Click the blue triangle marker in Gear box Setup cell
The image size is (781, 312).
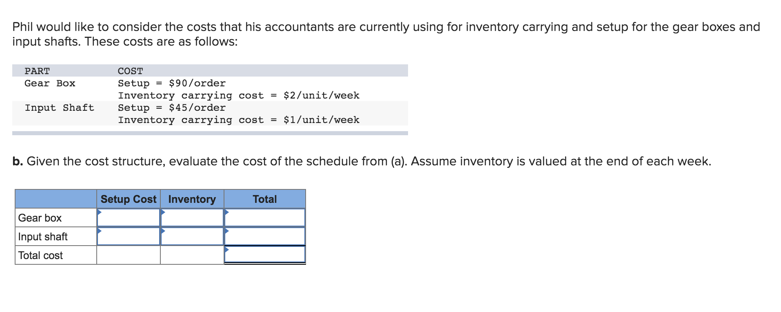click(x=99, y=212)
